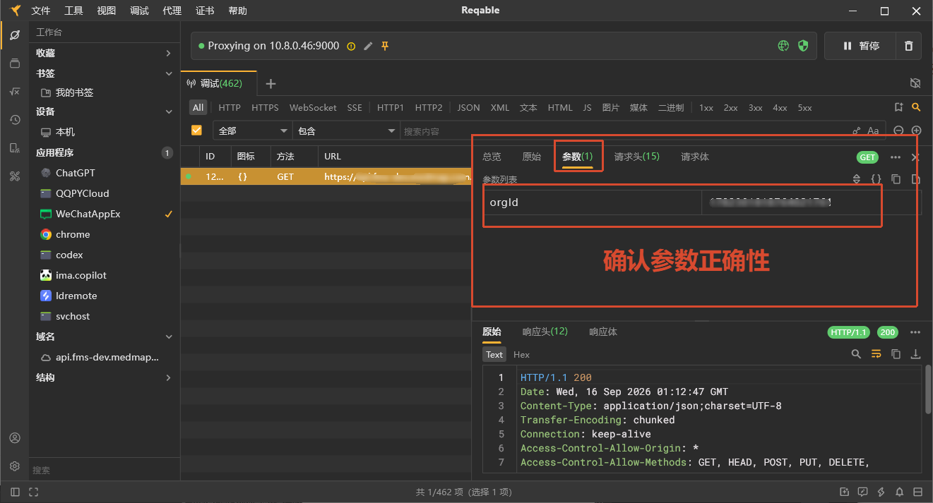Click the green shield SSL certificate icon
Image resolution: width=933 pixels, height=503 pixels.
tap(803, 46)
